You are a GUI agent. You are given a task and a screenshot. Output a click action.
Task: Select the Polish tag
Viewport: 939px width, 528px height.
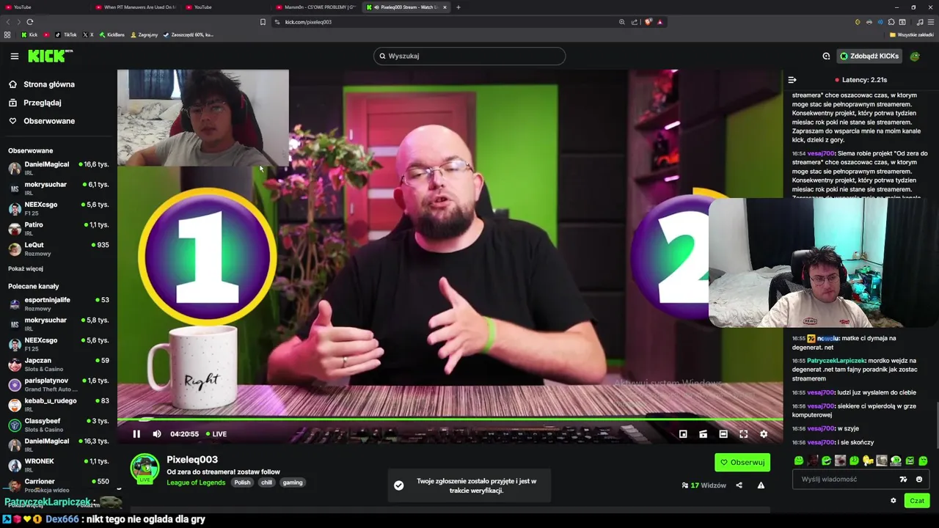[242, 483]
